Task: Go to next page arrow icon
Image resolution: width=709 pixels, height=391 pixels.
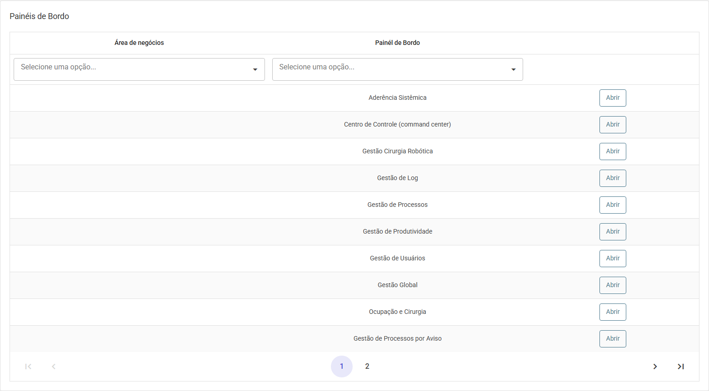Action: tap(655, 367)
